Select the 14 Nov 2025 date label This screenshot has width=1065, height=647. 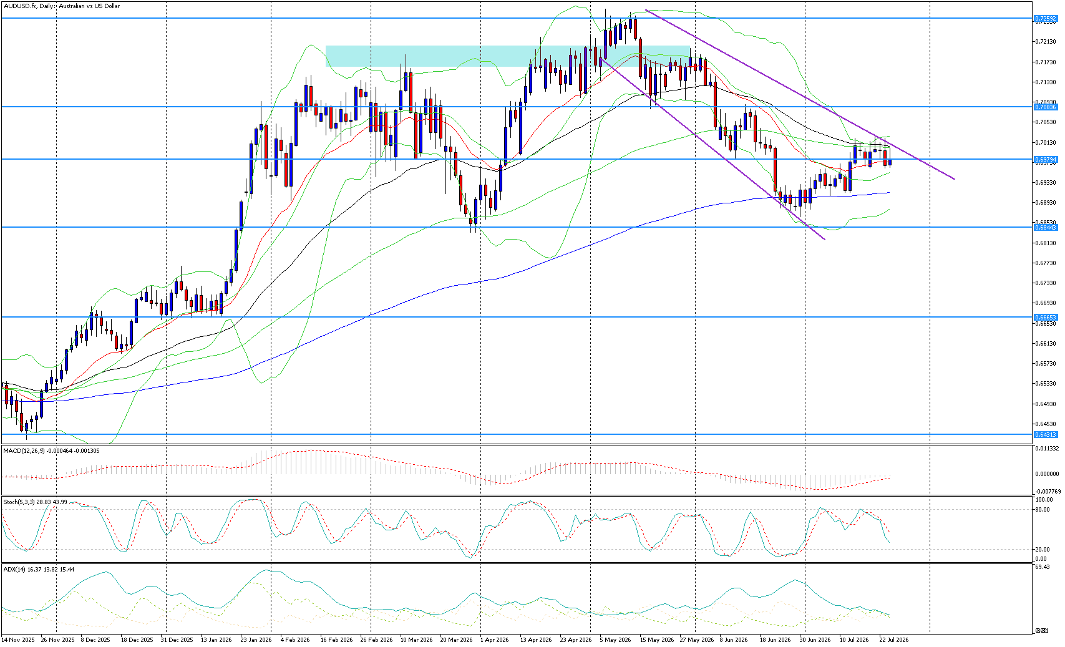pos(17,640)
